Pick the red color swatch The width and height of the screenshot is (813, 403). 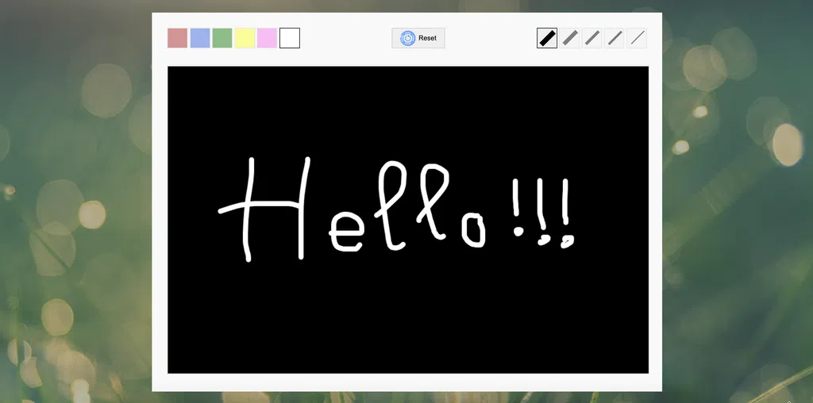pos(177,38)
